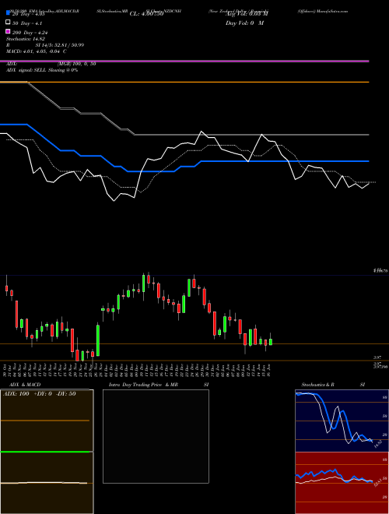Click the 'ADX signal: SELL Slowing @ 0%' text
Screen dimensions: 389x514
[x=42, y=70]
